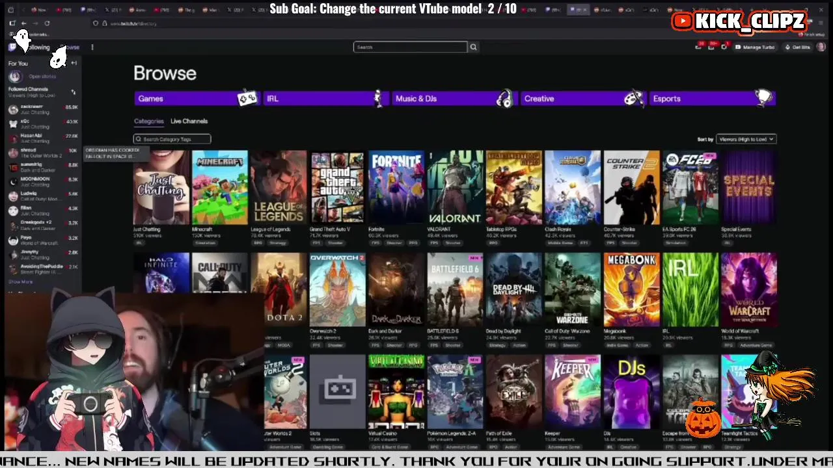Click the MOONMOON channel avatar
The width and height of the screenshot is (833, 468).
click(x=13, y=181)
